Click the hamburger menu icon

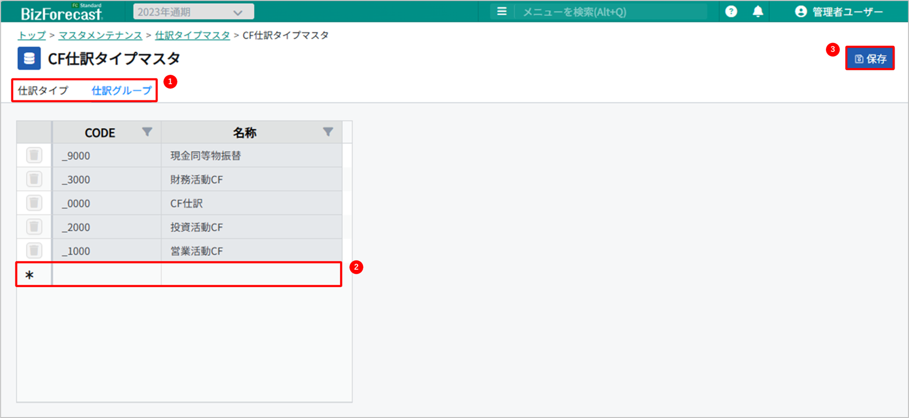(x=502, y=12)
